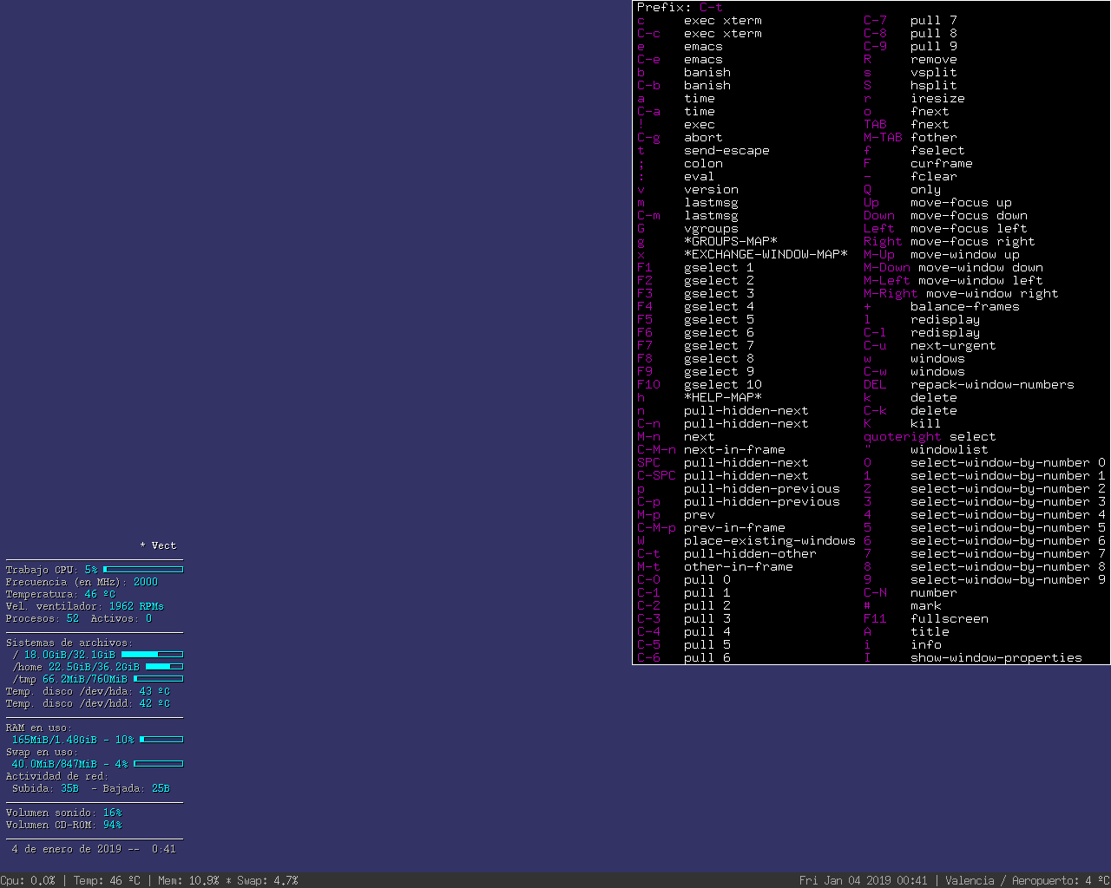1111x888 pixels.
Task: Click the 'vgroups' command
Action: click(x=711, y=228)
